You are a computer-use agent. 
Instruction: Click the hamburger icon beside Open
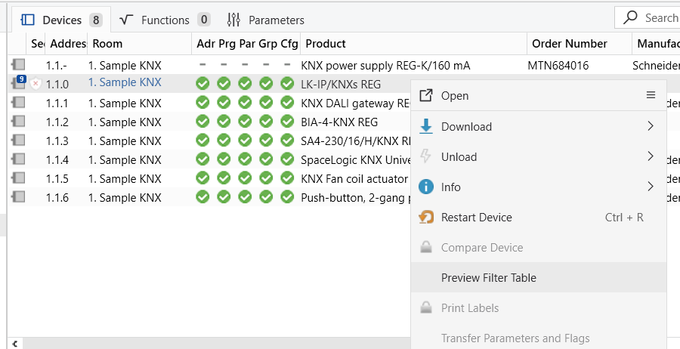(651, 95)
